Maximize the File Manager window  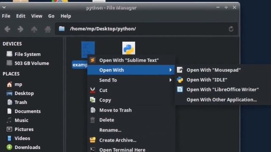(x=226, y=7)
